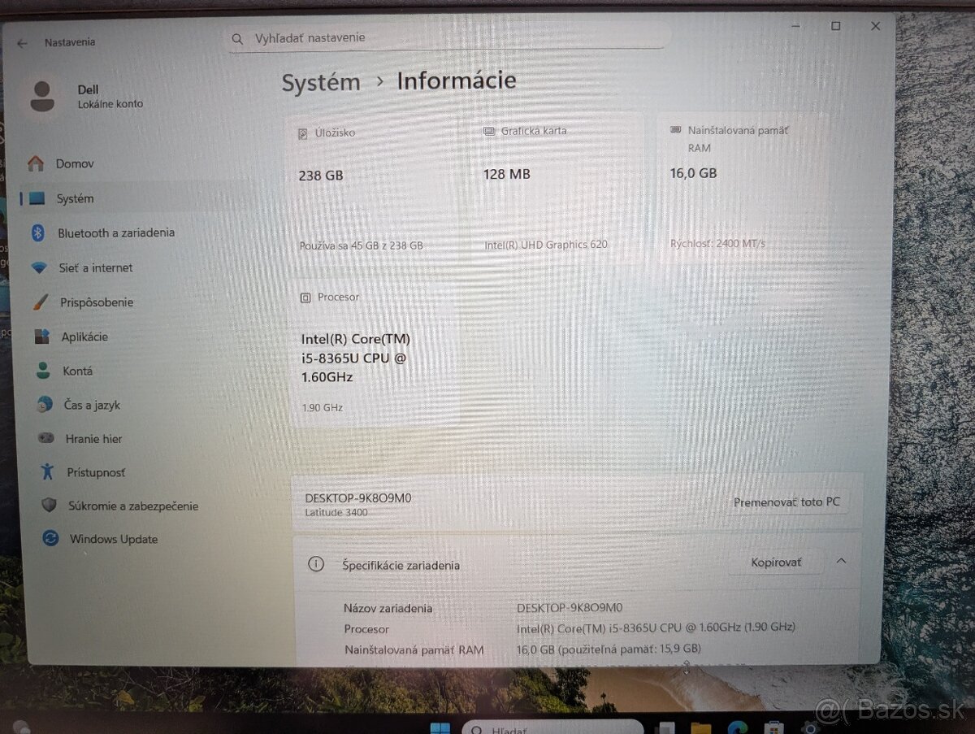
Task: Collapse the Špecifikácie zariadenia section
Action: coord(842,561)
